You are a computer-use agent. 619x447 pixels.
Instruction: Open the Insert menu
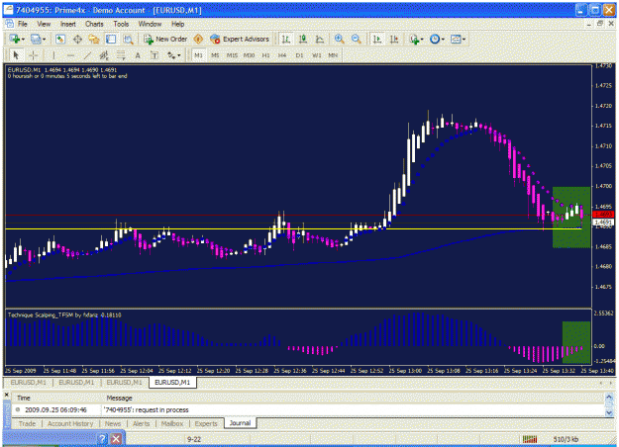click(x=68, y=24)
